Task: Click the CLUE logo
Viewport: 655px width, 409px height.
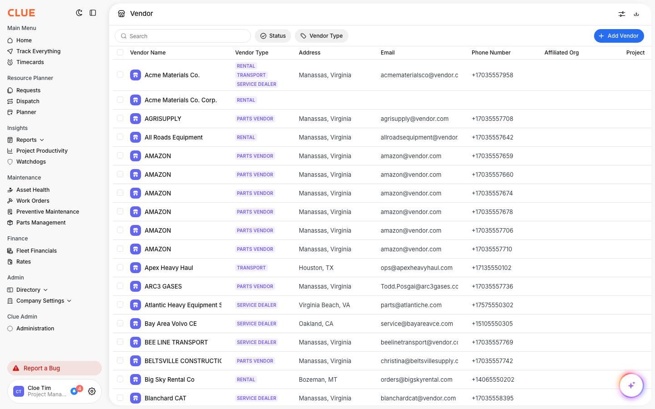Action: coord(21,13)
